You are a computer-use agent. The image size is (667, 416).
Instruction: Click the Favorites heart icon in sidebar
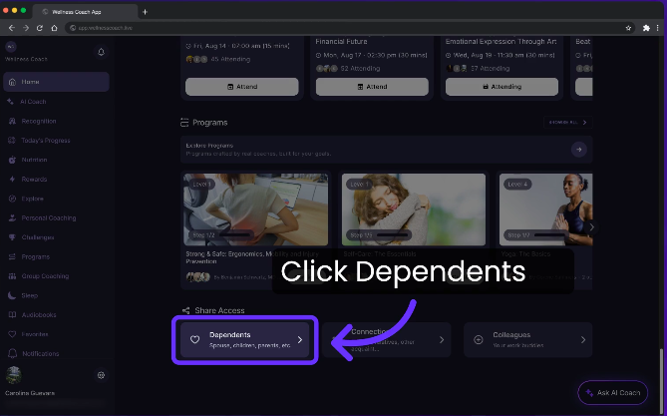point(12,334)
